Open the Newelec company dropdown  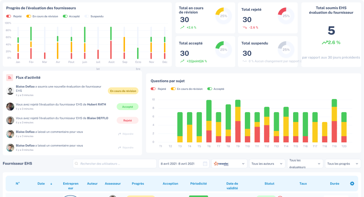(x=229, y=164)
